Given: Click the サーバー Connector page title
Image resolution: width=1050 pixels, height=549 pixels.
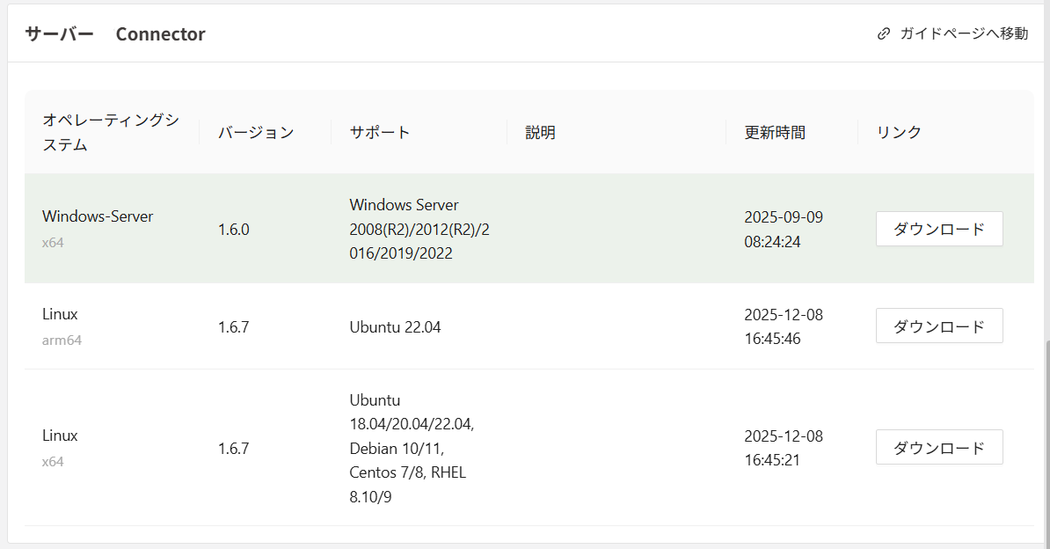Looking at the screenshot, I should pyautogui.click(x=114, y=33).
